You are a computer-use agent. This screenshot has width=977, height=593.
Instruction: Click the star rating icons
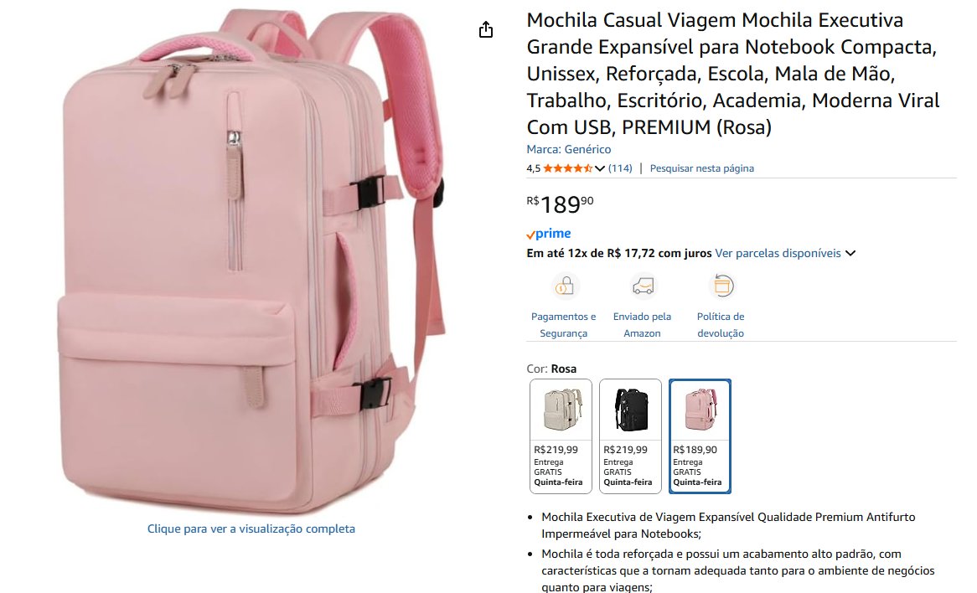click(567, 168)
